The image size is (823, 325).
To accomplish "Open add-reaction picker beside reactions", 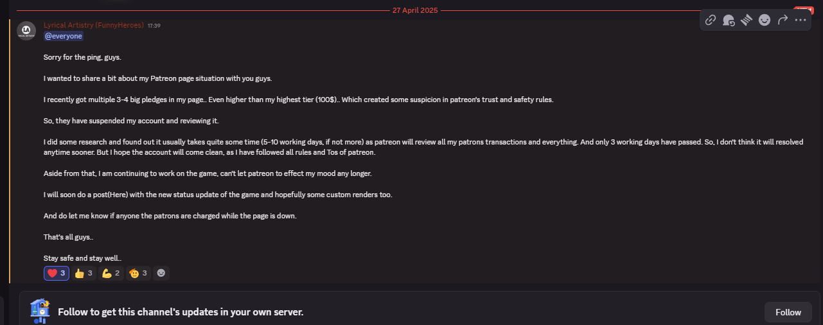I will coord(161,273).
